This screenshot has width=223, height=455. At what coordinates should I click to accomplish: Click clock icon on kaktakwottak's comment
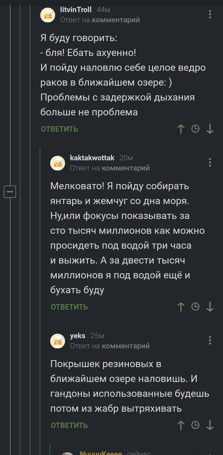(x=195, y=307)
